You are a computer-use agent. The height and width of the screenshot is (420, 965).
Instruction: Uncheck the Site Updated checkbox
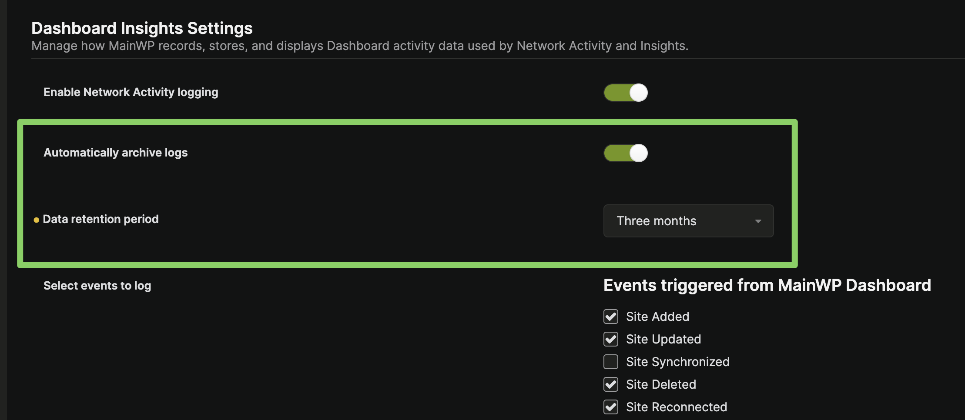click(611, 339)
